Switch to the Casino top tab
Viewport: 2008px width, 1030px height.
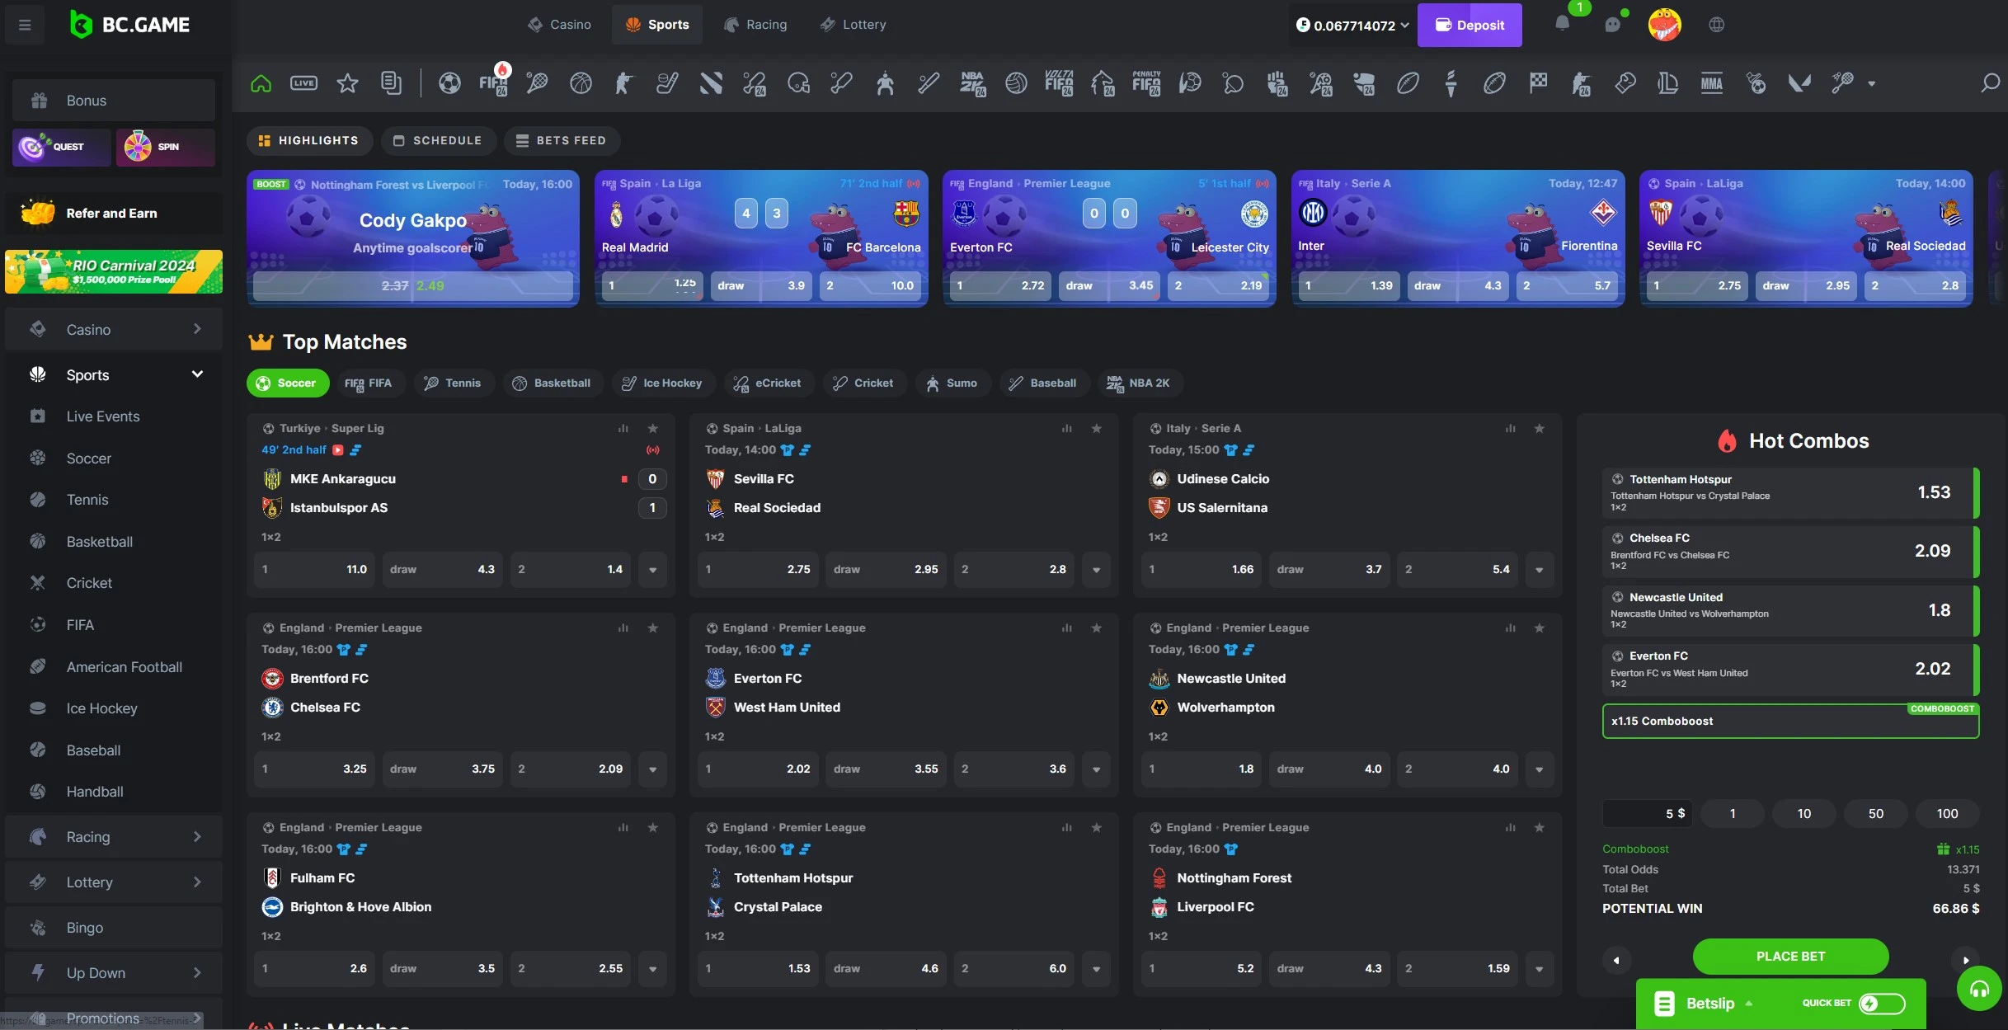pos(560,25)
